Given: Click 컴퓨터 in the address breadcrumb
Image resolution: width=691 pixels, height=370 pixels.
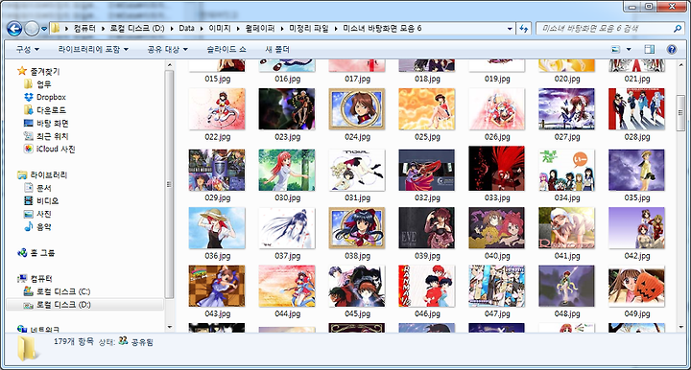Looking at the screenshot, I should pos(84,28).
